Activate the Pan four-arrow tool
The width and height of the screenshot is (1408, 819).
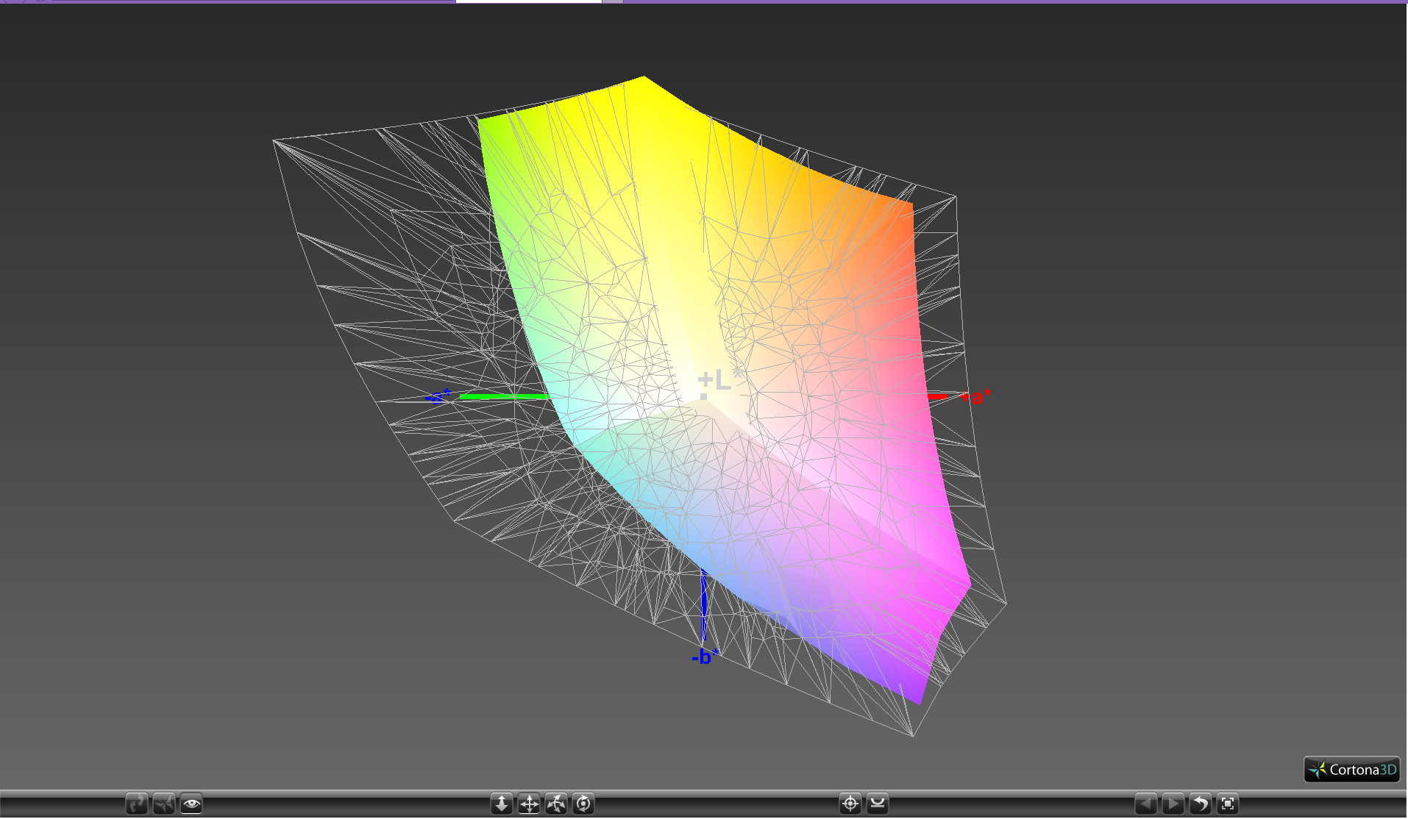pos(529,804)
